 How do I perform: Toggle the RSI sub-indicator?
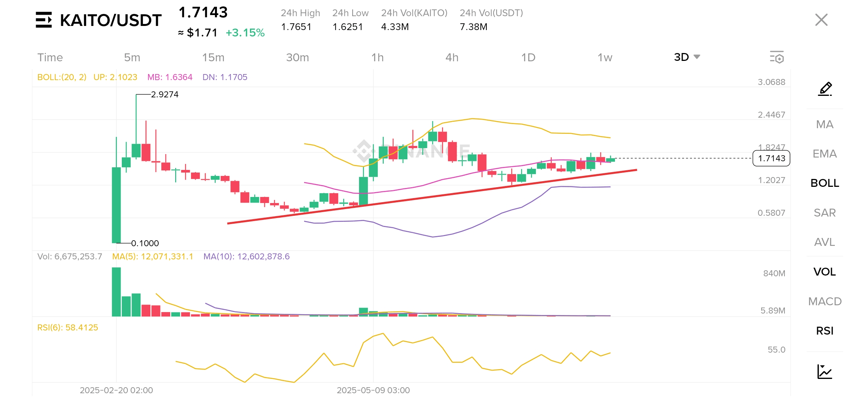(825, 331)
